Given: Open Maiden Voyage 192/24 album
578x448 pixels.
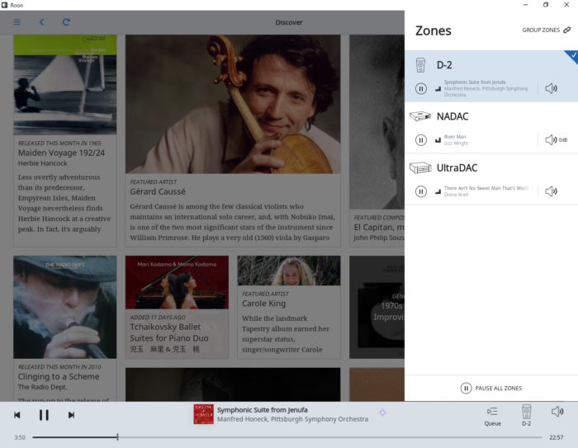Looking at the screenshot, I should pyautogui.click(x=61, y=153).
